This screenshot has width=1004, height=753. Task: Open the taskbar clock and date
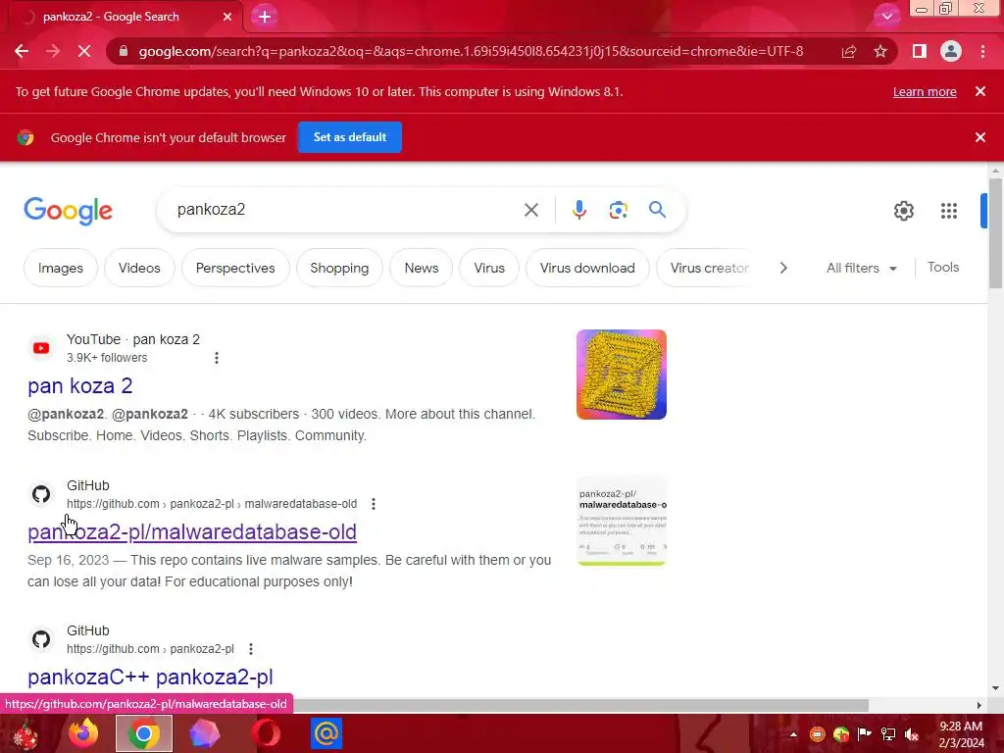tap(961, 734)
